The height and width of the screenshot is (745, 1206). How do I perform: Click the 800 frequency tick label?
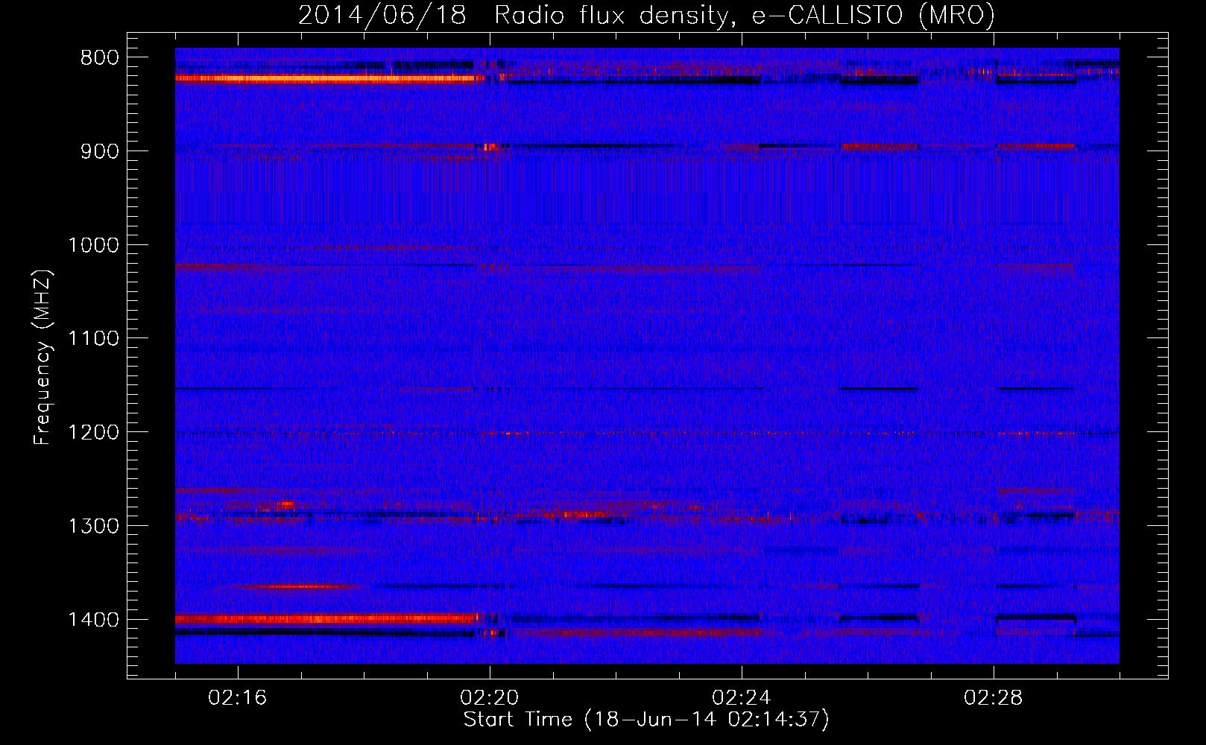100,58
